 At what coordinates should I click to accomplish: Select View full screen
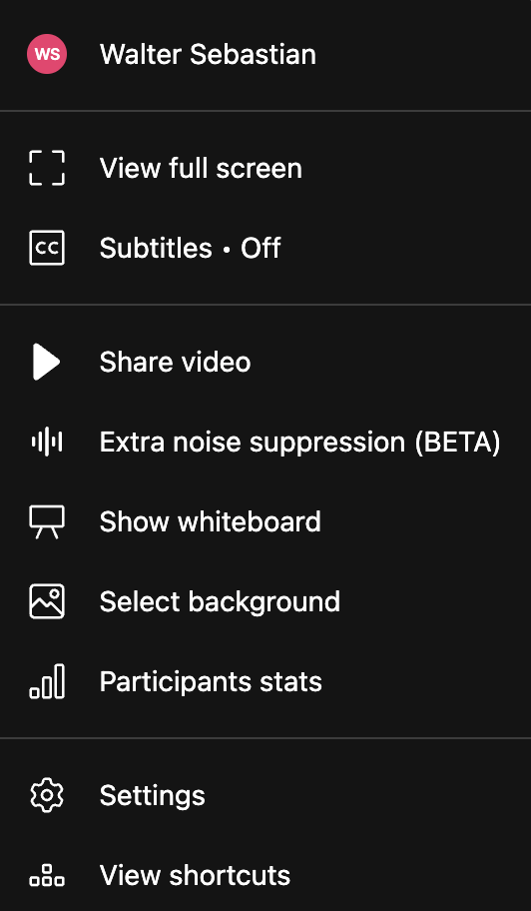pyautogui.click(x=265, y=169)
